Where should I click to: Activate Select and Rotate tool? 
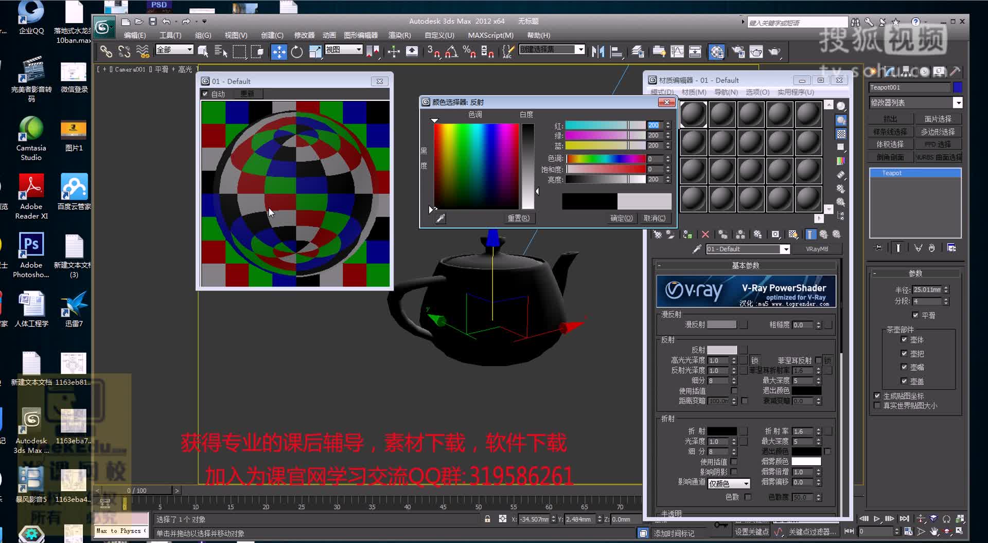297,51
